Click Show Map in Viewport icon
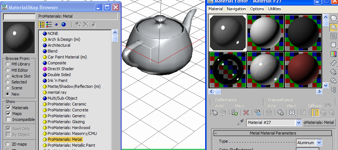This screenshot has height=150, width=338. [303, 113]
